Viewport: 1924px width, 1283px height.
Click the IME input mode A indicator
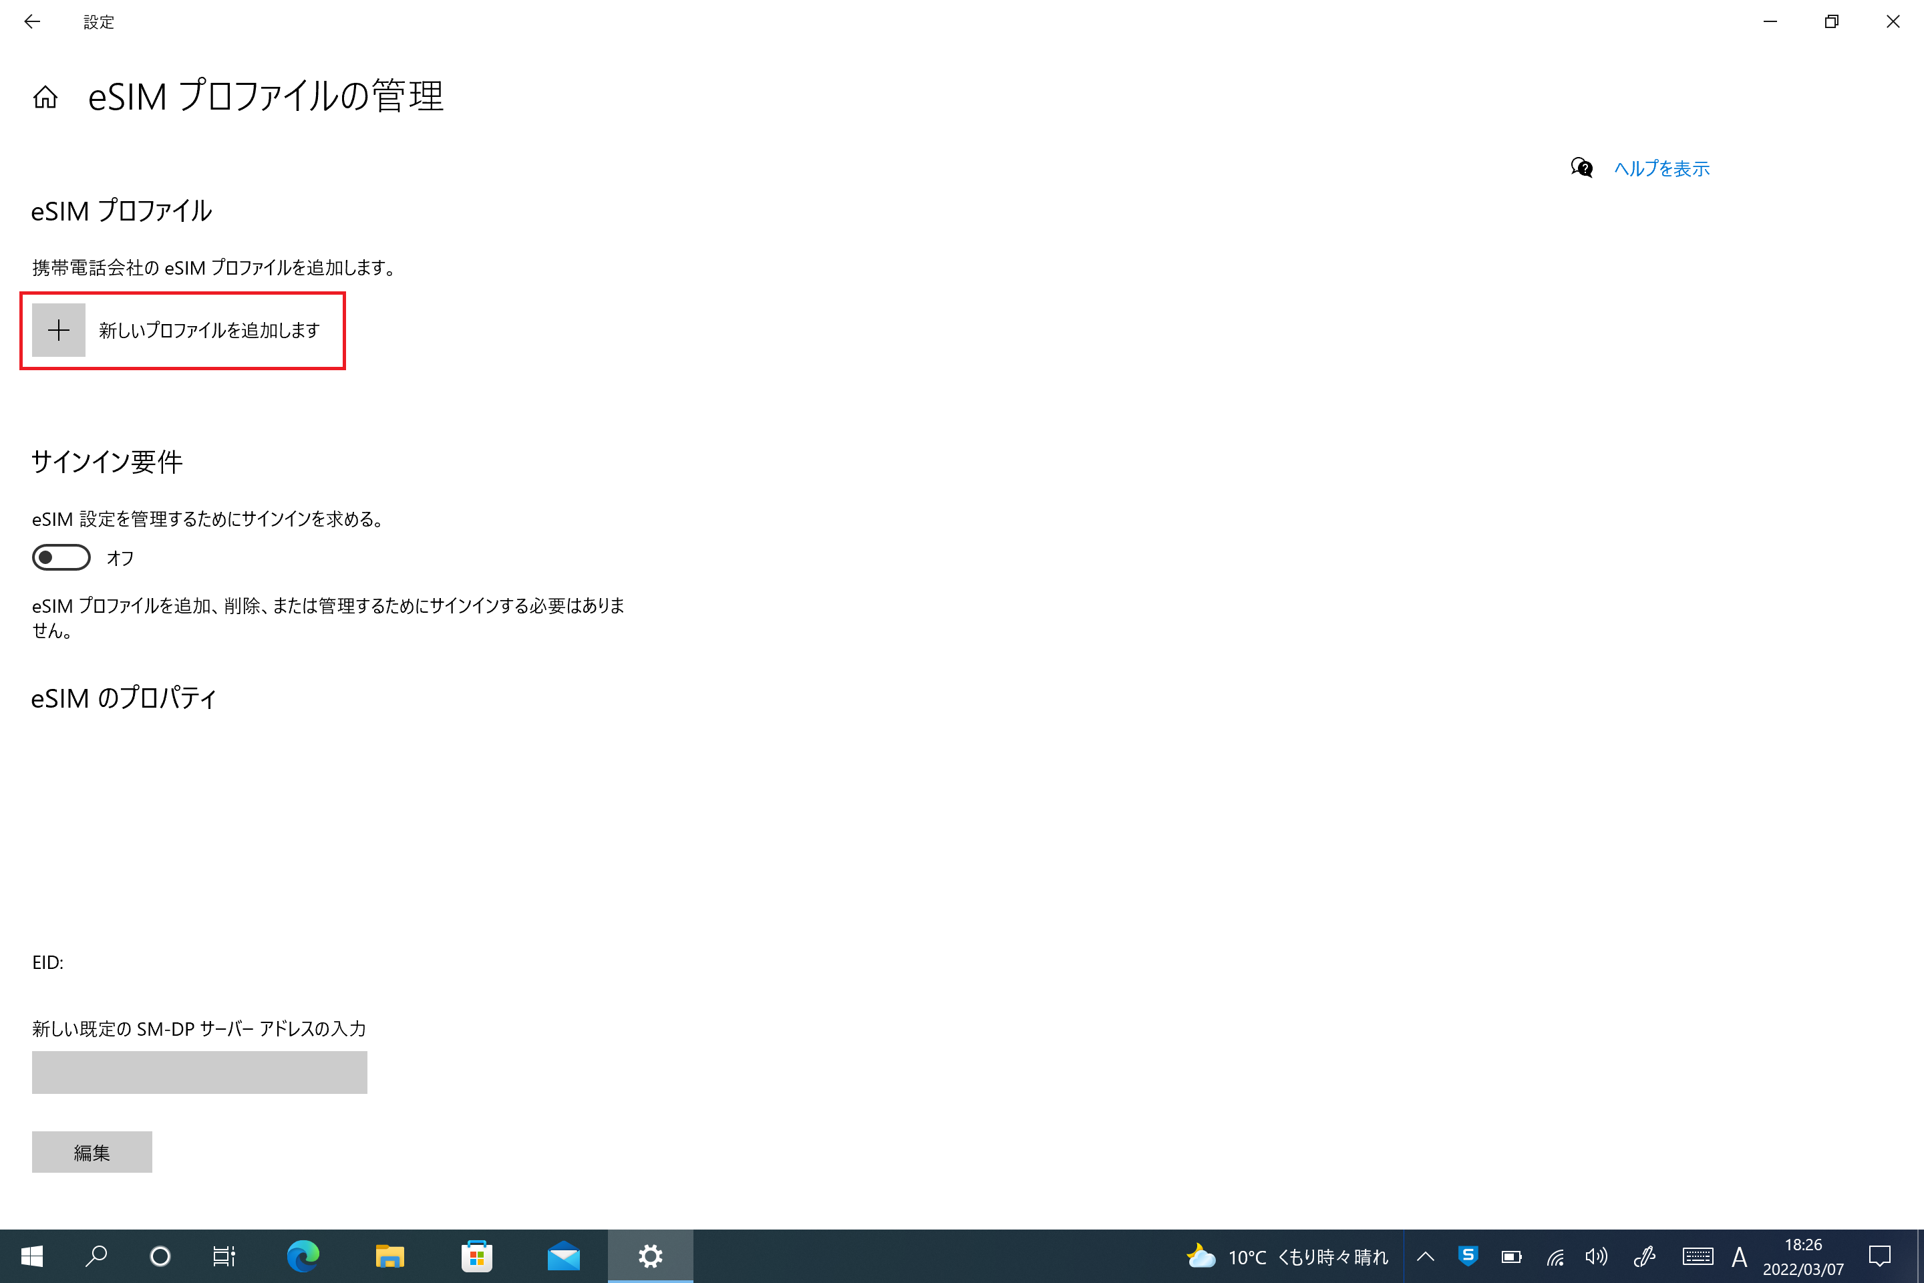tap(1739, 1256)
